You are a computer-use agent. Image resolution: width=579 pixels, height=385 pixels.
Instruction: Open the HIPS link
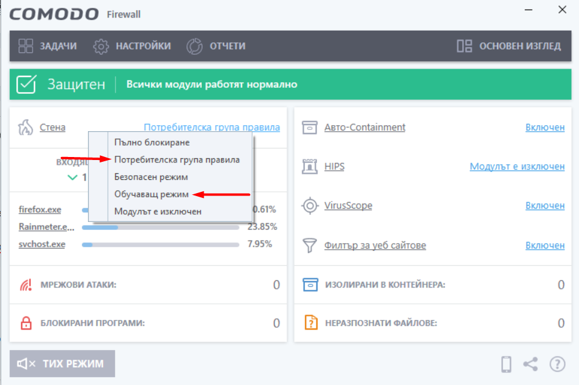[x=334, y=166]
